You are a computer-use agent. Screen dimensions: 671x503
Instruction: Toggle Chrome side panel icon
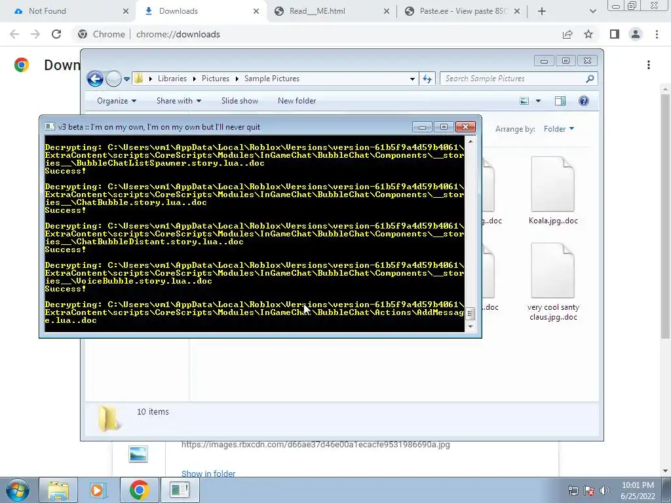(x=615, y=34)
